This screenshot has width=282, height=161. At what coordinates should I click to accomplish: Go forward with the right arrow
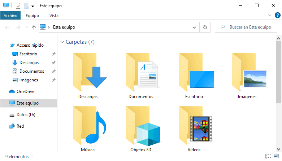18,27
